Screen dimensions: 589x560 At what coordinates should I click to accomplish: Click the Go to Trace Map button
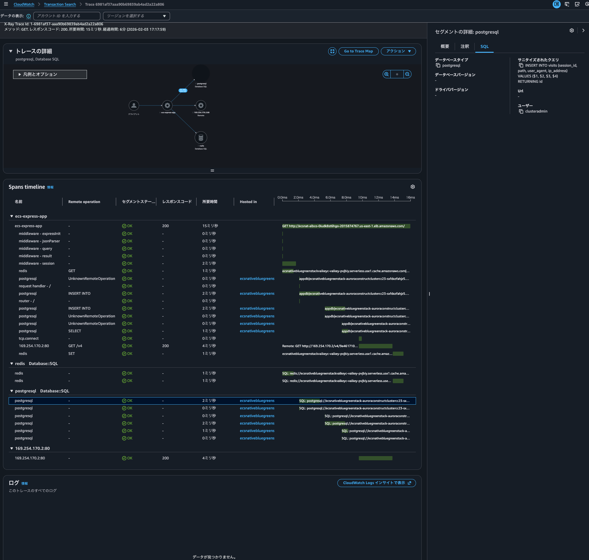coord(358,51)
